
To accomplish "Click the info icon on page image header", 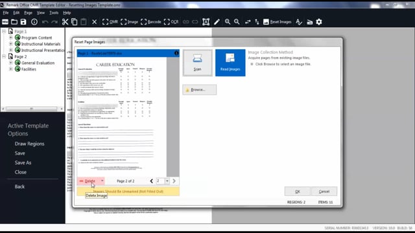I will tap(176, 53).
